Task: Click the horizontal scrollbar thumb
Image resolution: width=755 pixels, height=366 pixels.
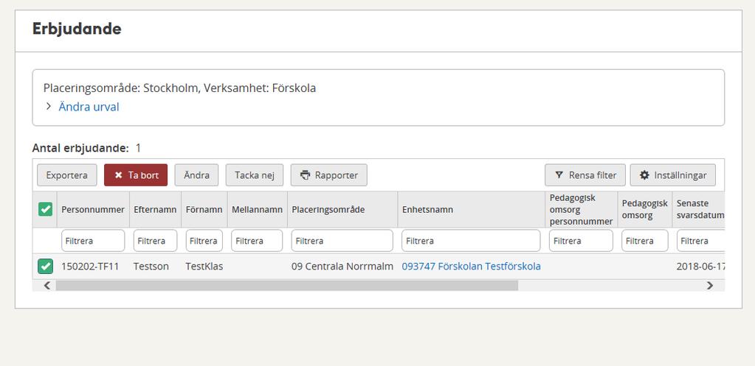Action: click(x=287, y=285)
